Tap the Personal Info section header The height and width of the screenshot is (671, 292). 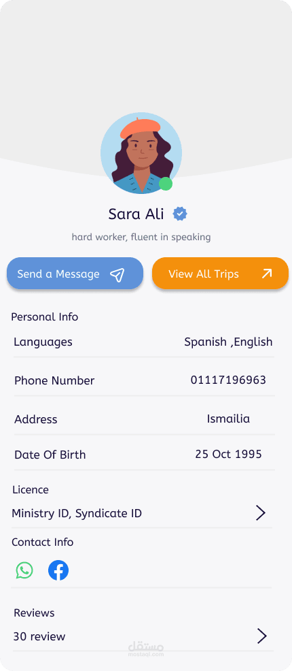44,317
